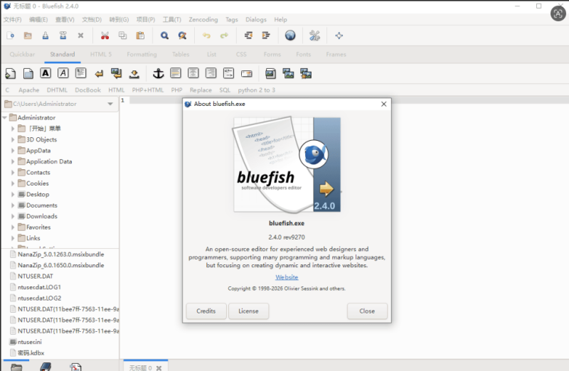Click the Italic A icon

63,73
